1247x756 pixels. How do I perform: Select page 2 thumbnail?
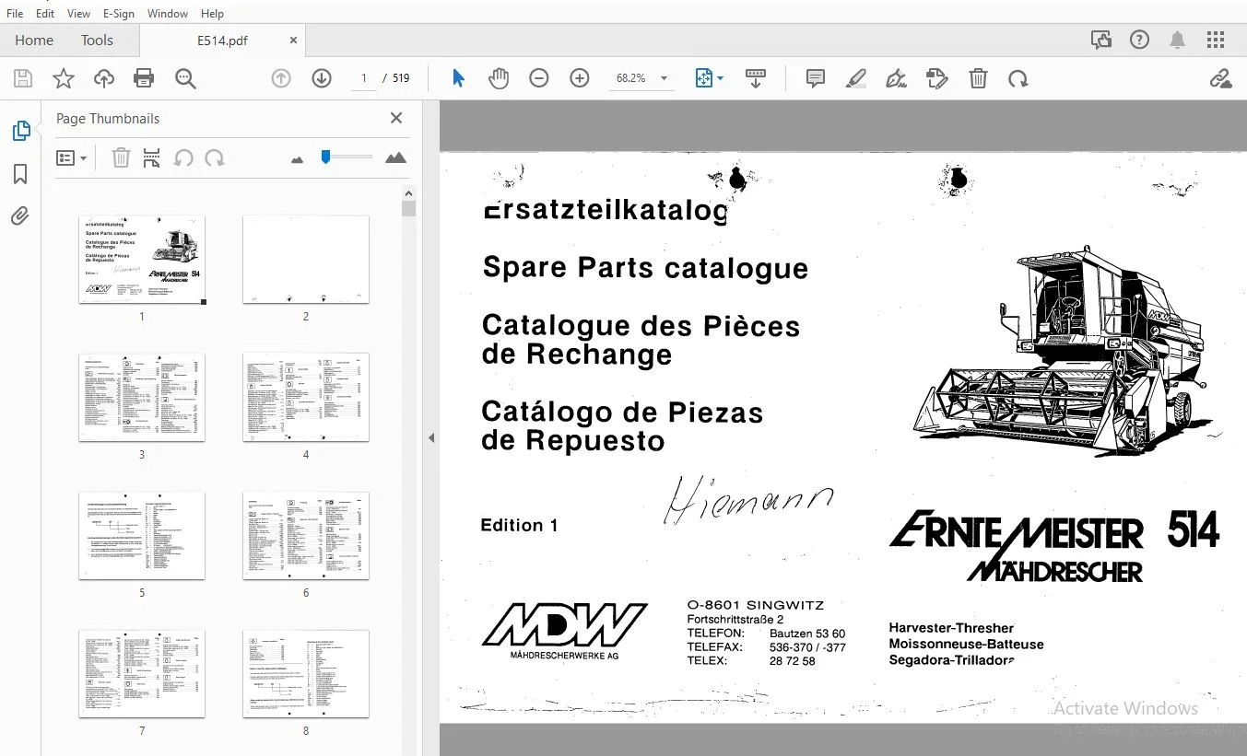306,260
